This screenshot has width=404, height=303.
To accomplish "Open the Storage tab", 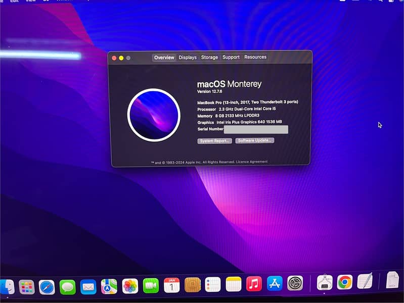I will [209, 57].
